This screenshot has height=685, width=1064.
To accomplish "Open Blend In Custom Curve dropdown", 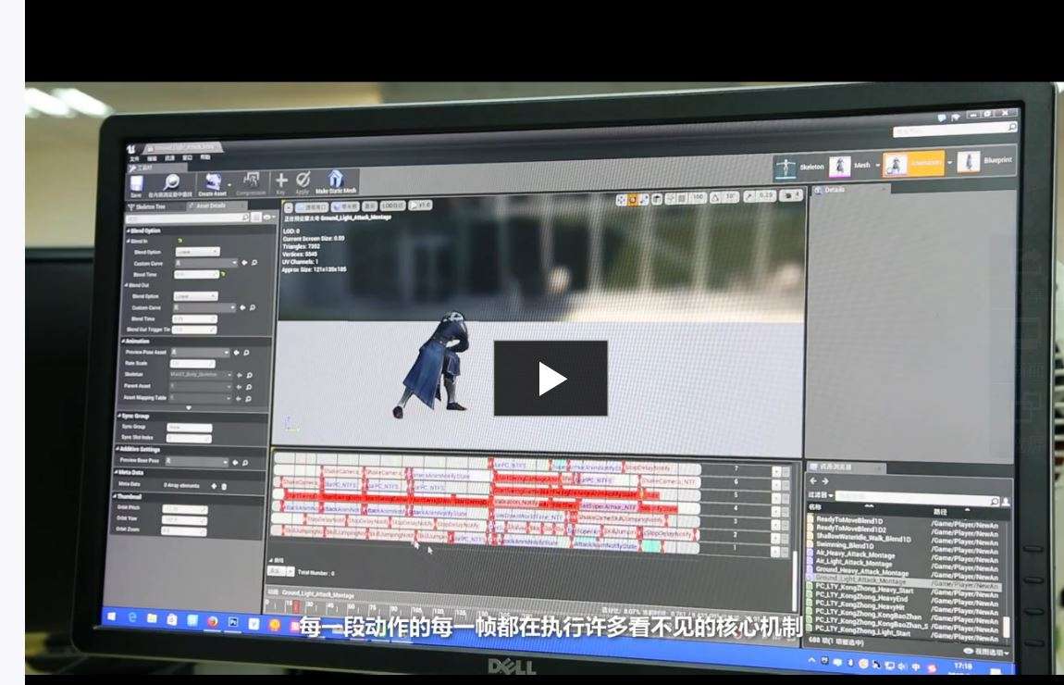I will point(207,263).
